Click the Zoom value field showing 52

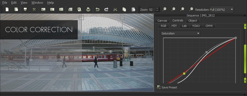pos(152,10)
